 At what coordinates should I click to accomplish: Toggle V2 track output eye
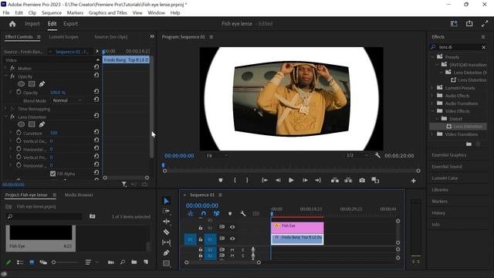(232, 227)
